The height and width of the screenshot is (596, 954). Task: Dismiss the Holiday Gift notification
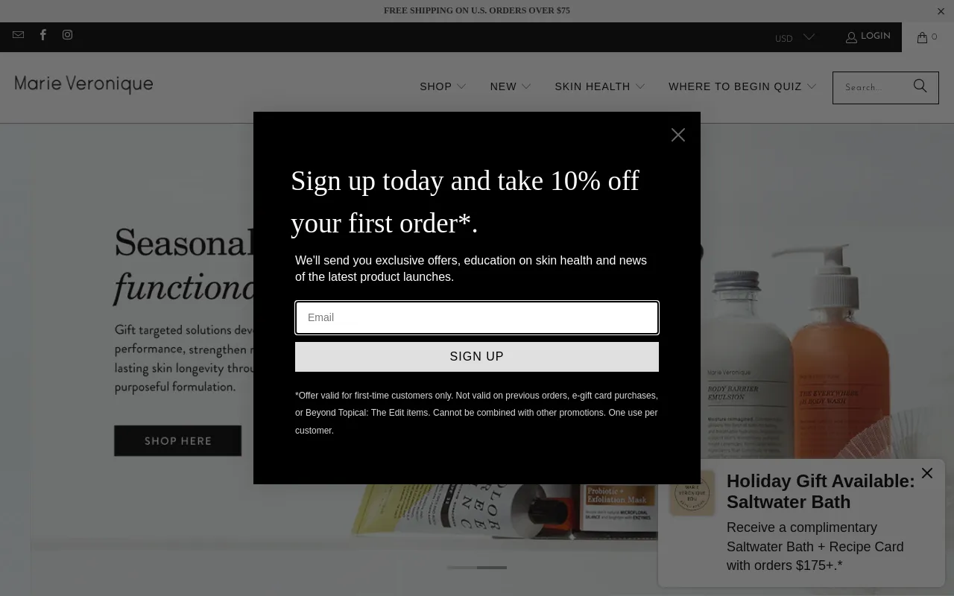click(x=926, y=473)
